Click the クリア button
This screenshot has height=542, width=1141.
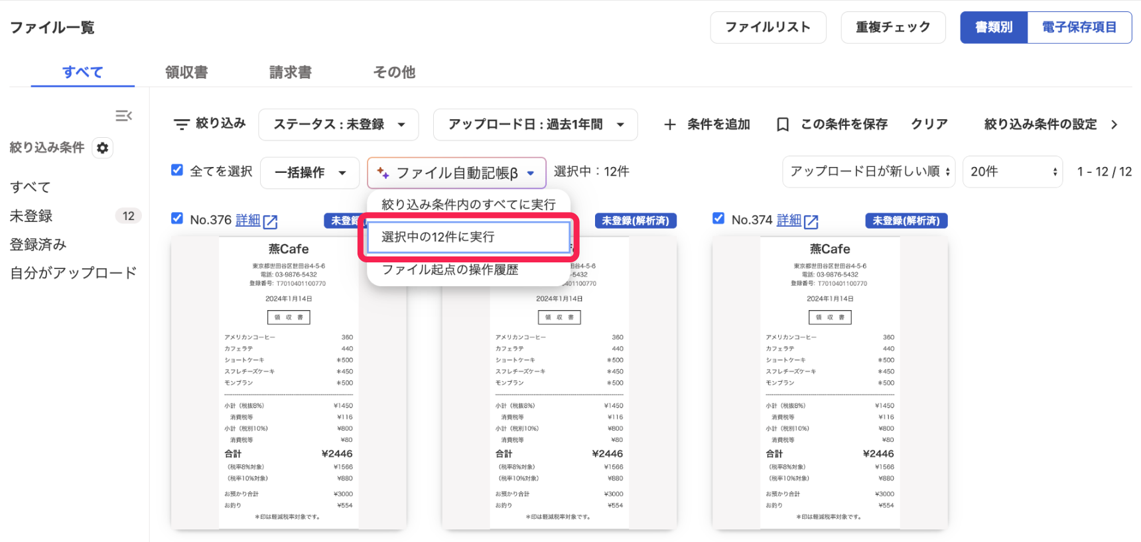pyautogui.click(x=929, y=125)
